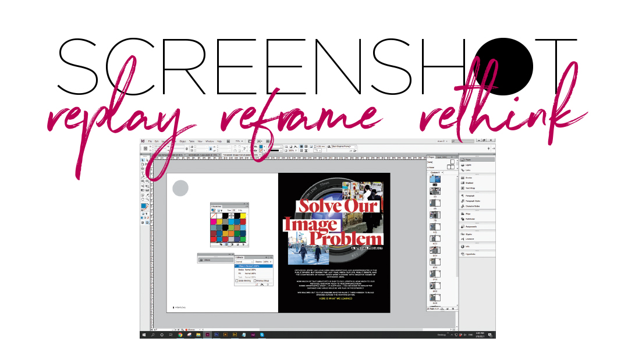Click the Windows Start button
The image size is (628, 352).
(x=144, y=335)
